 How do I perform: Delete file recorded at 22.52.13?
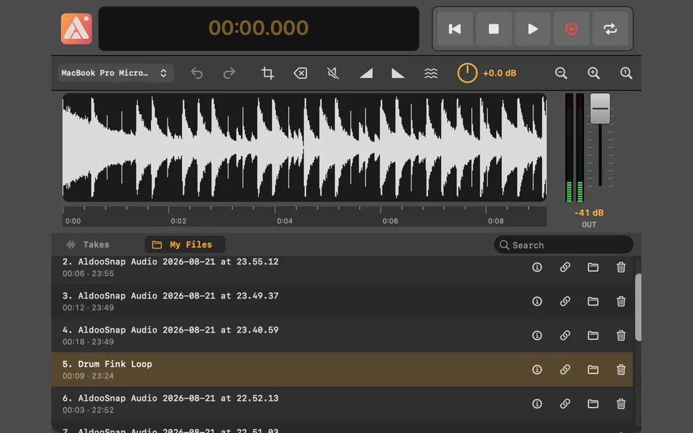tap(621, 404)
